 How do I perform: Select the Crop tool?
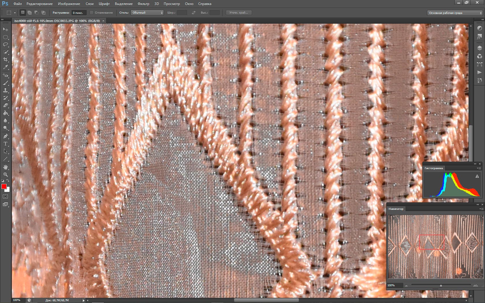click(x=5, y=59)
